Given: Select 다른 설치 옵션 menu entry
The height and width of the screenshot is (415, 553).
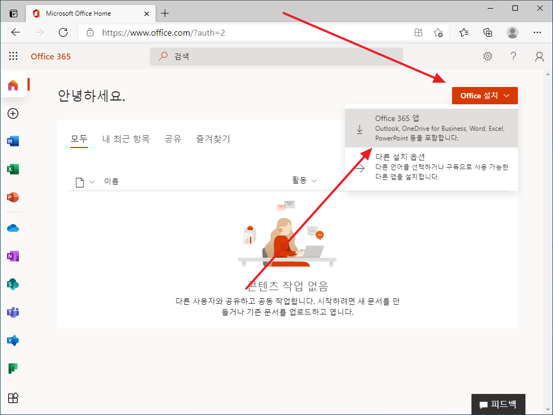Looking at the screenshot, I should pos(431,167).
